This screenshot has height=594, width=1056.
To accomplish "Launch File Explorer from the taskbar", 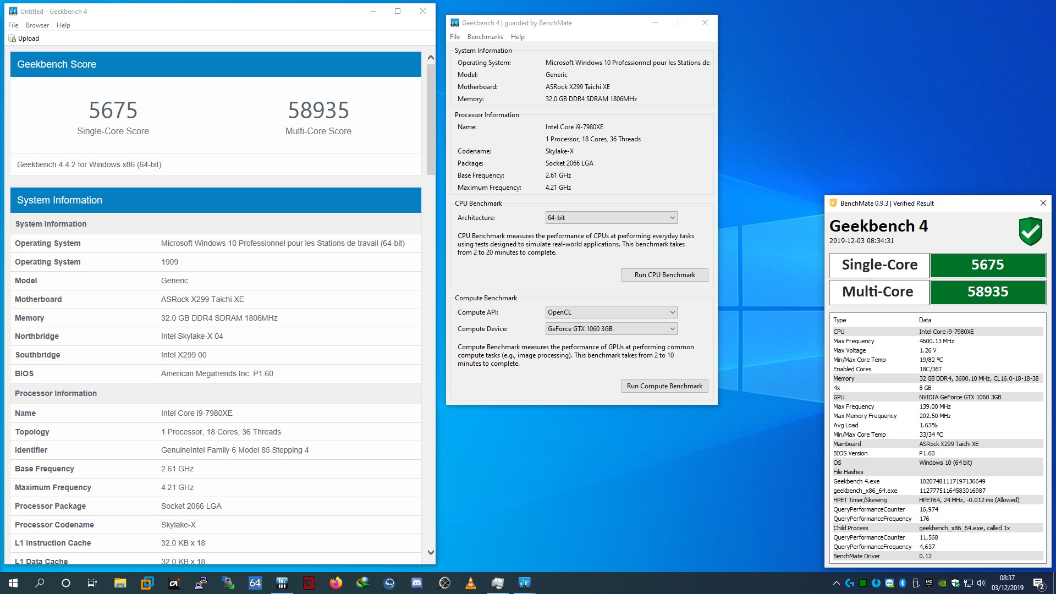I will (x=120, y=583).
